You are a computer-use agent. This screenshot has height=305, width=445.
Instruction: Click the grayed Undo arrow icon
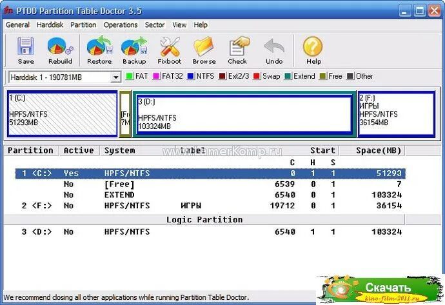(x=274, y=50)
